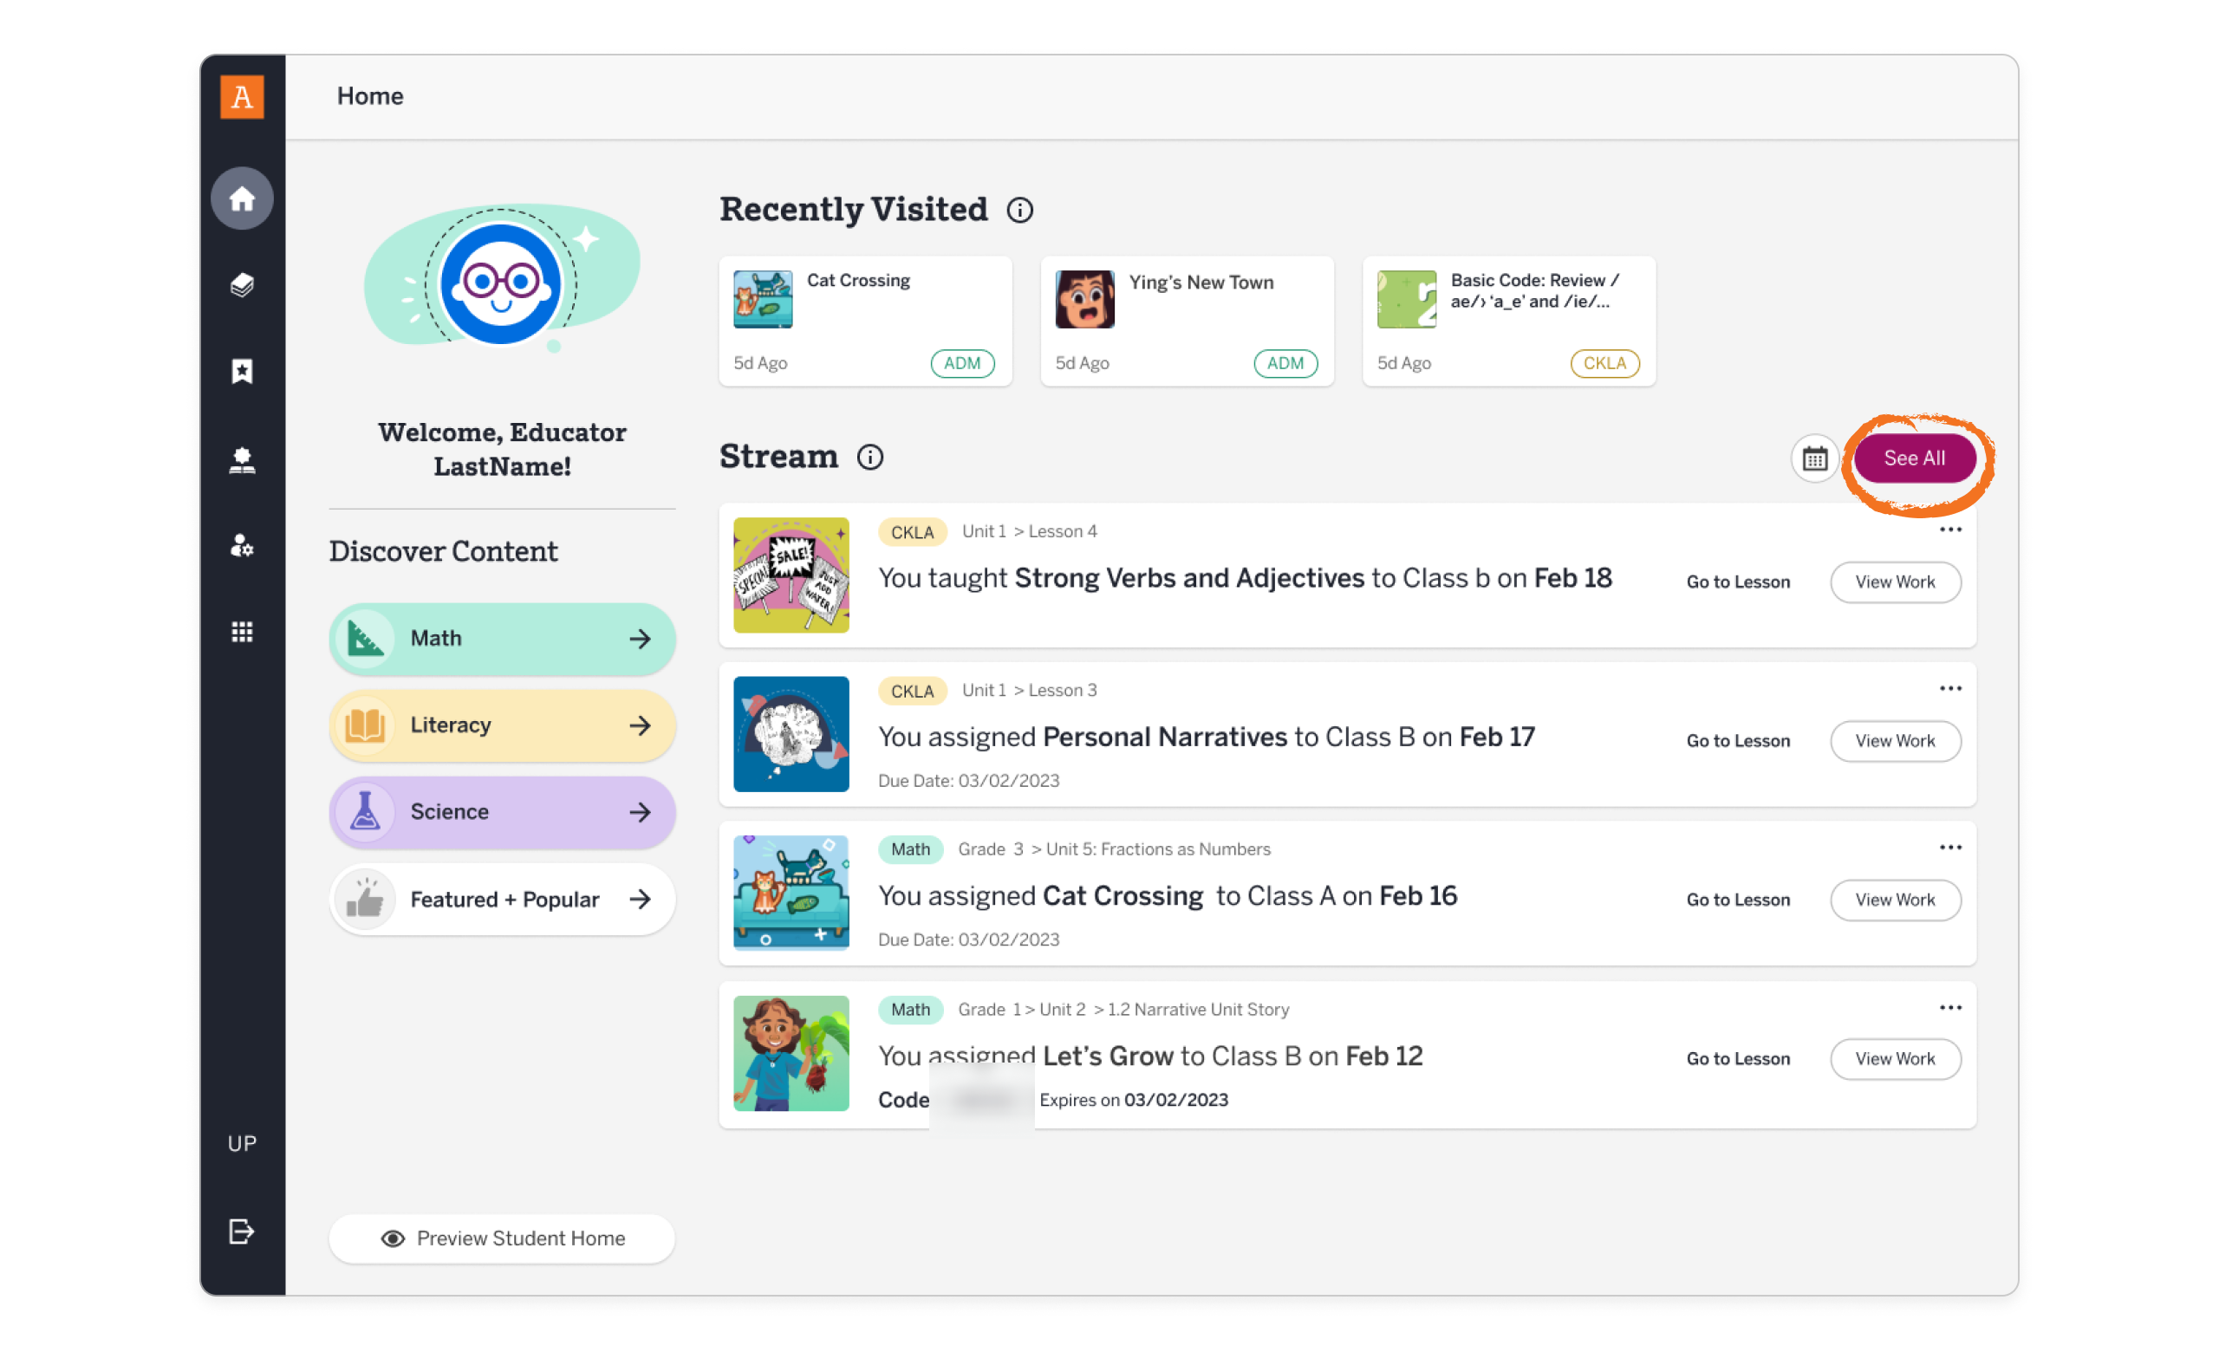Viewport: 2219px width, 1352px height.
Task: Click the info icon next to Recently Visited
Action: point(1021,210)
